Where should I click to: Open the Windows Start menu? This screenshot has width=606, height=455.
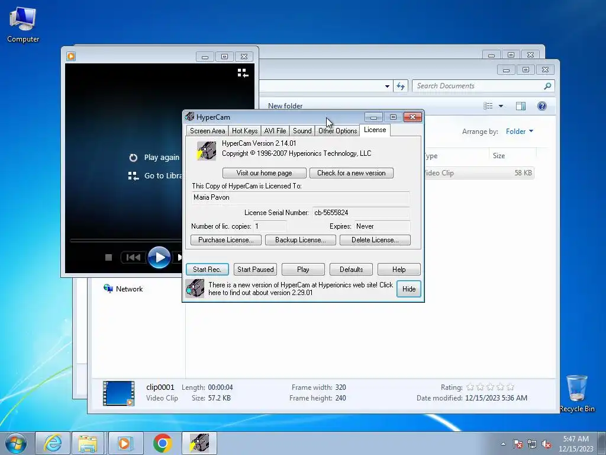tap(16, 443)
